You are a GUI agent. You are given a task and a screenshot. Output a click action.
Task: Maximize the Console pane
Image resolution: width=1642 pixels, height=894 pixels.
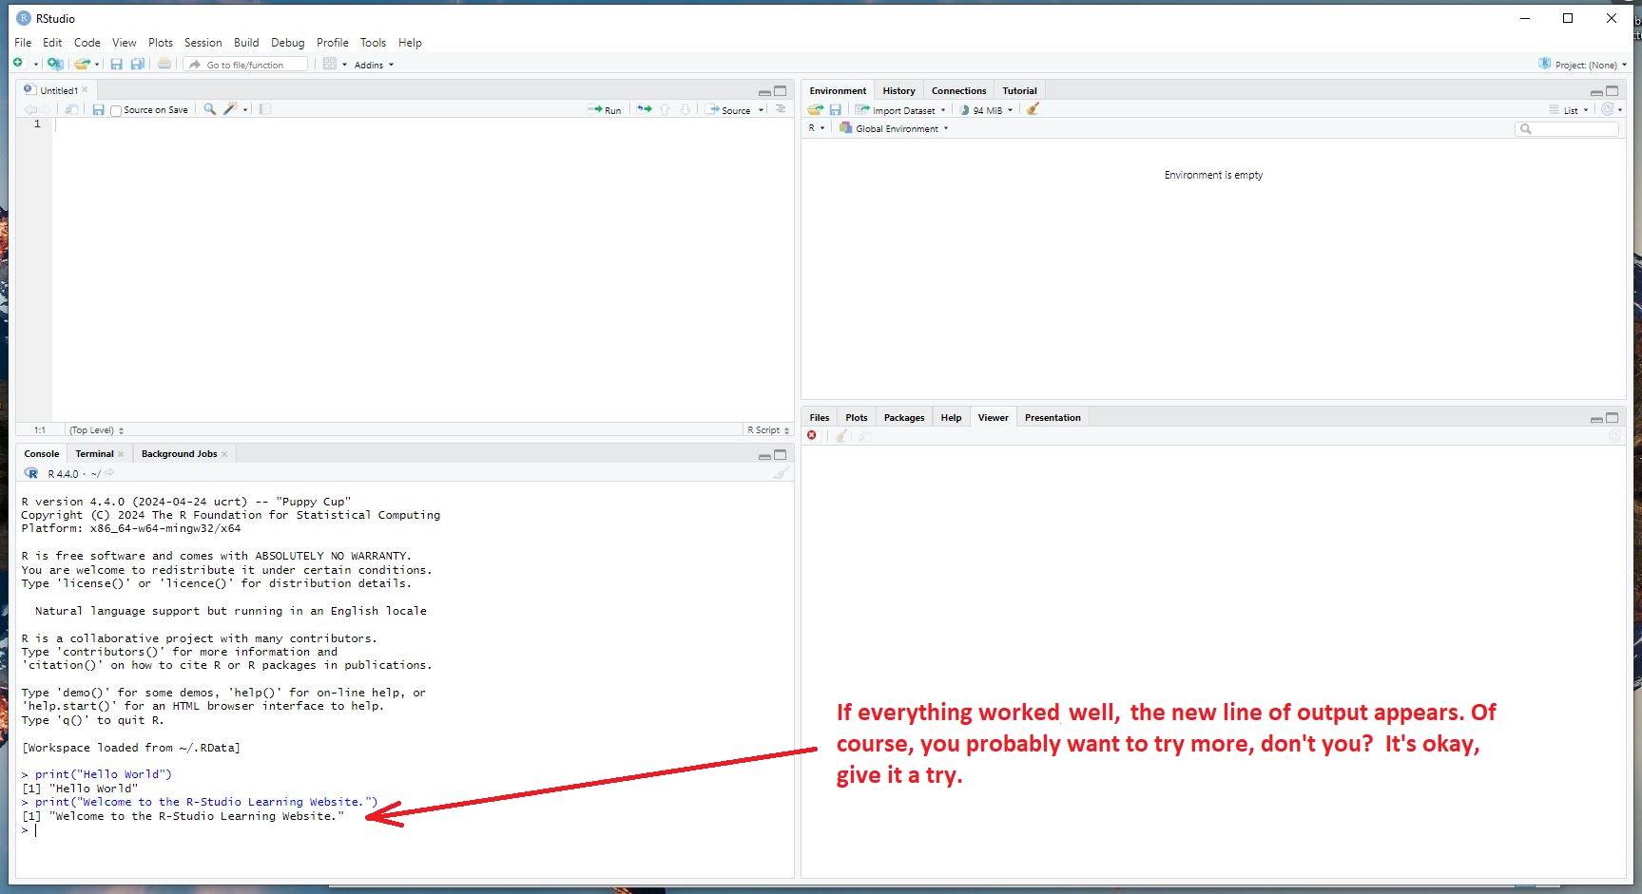point(781,455)
